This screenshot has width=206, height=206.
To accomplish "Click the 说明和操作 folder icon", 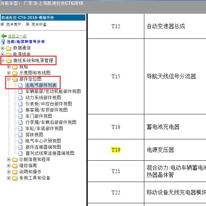I will pyautogui.click(x=15, y=172).
